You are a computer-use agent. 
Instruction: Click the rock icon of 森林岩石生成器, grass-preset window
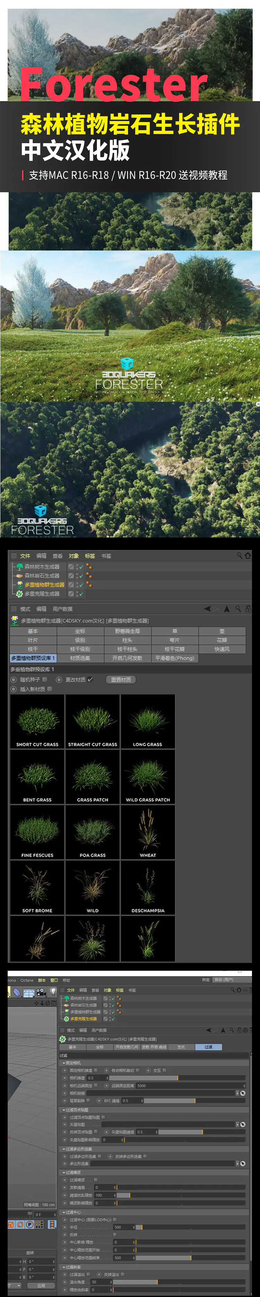[x=20, y=576]
